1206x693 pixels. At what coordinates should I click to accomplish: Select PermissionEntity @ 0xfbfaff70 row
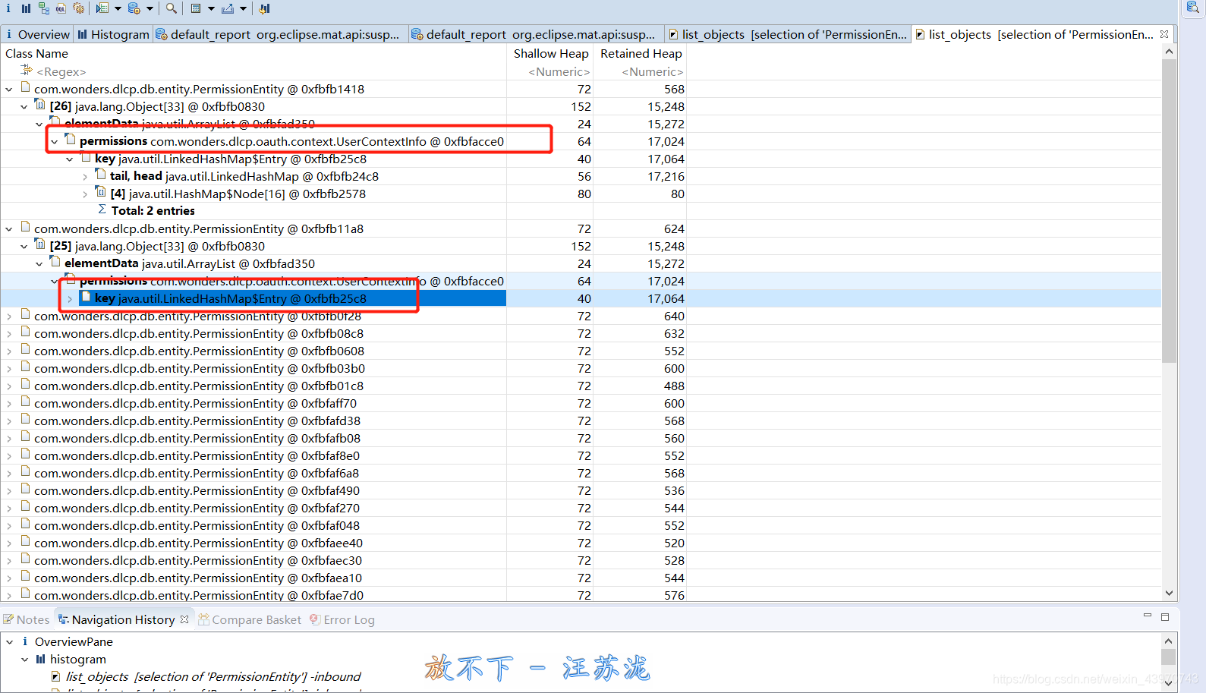click(x=195, y=403)
